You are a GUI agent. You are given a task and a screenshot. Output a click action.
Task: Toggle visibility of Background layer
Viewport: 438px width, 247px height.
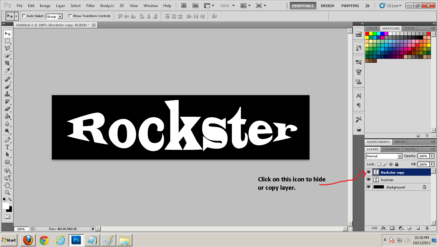click(368, 187)
